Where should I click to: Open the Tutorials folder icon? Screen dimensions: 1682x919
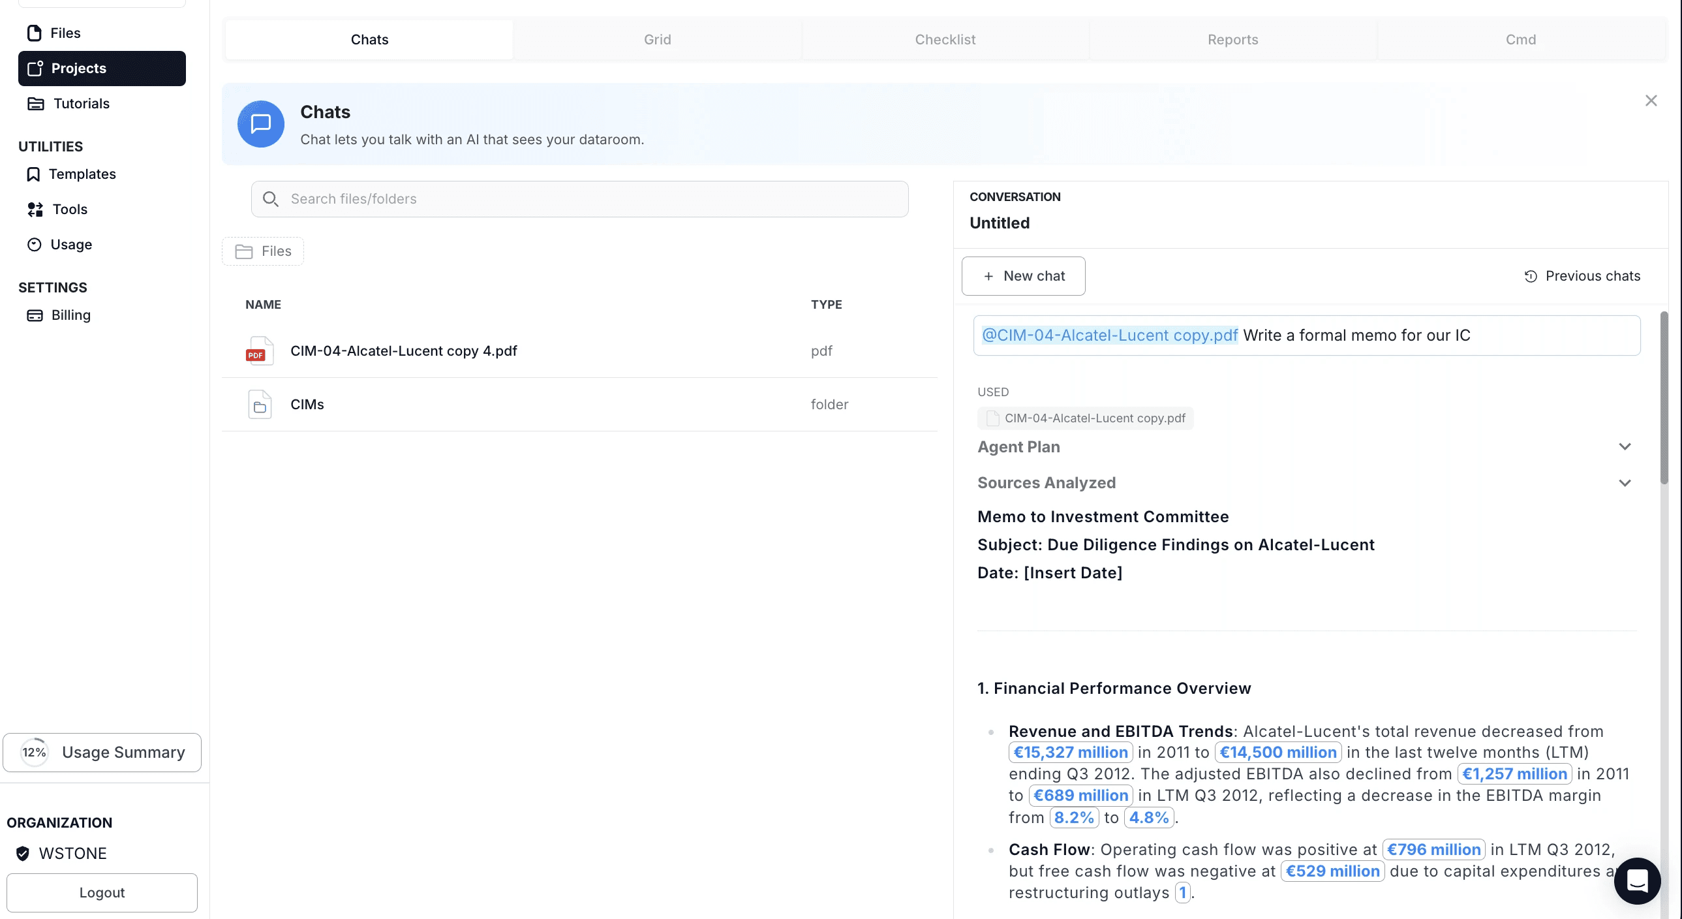click(x=36, y=104)
